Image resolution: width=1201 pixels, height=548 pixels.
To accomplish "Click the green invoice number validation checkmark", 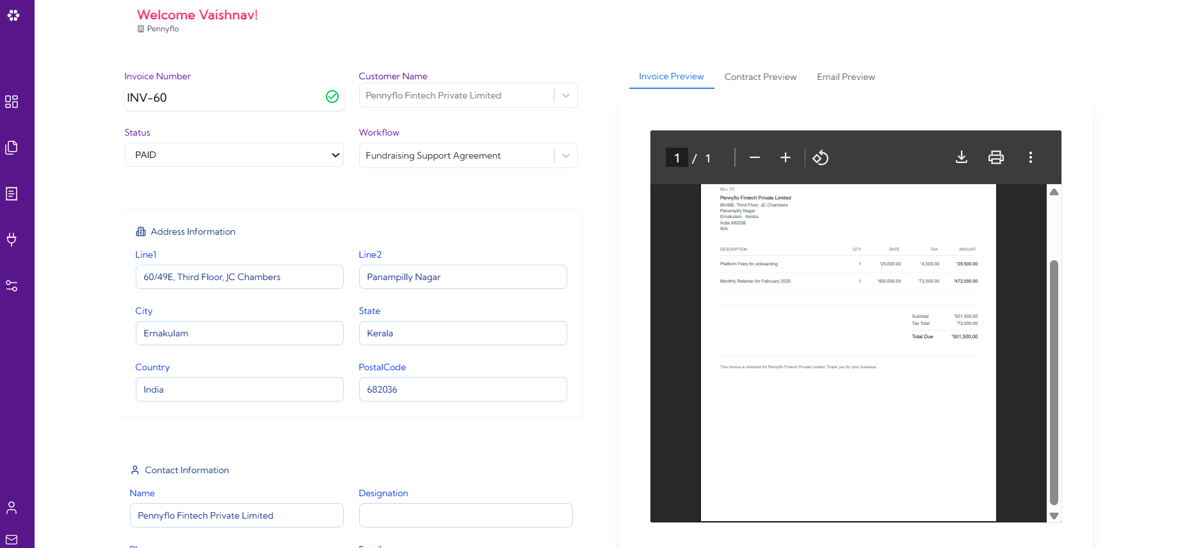I will (332, 97).
